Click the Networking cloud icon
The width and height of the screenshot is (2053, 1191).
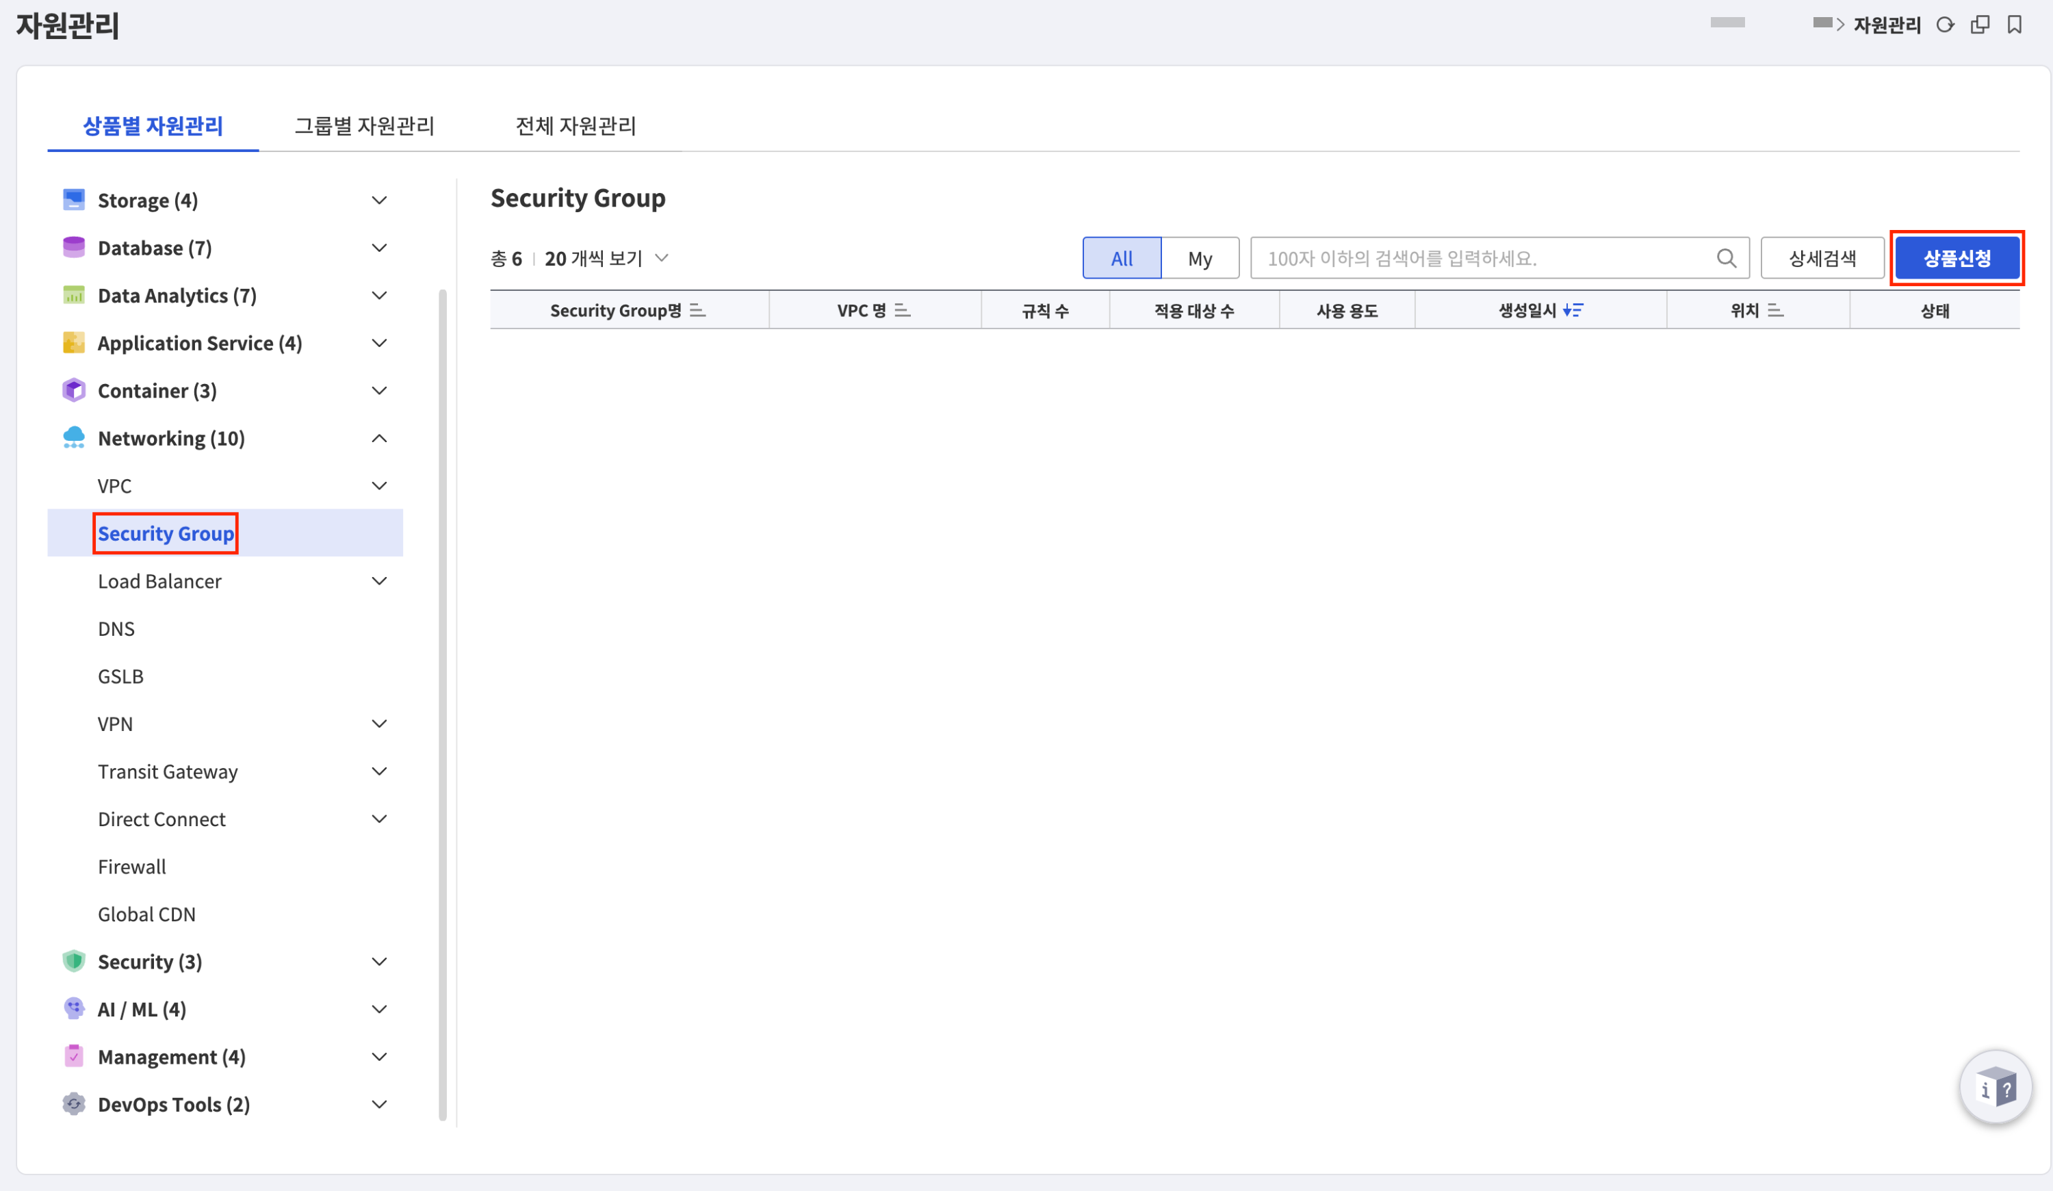pos(73,437)
